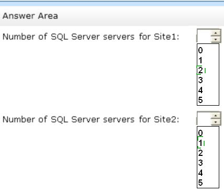224x192 pixels.
Task: Select 0 in the Site1 list
Action: point(200,50)
